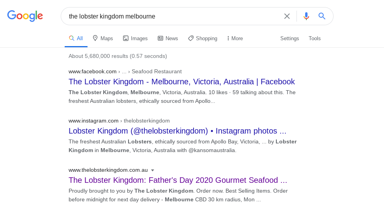Open the Lobster Kingdom Facebook result
384x210 pixels.
click(181, 82)
